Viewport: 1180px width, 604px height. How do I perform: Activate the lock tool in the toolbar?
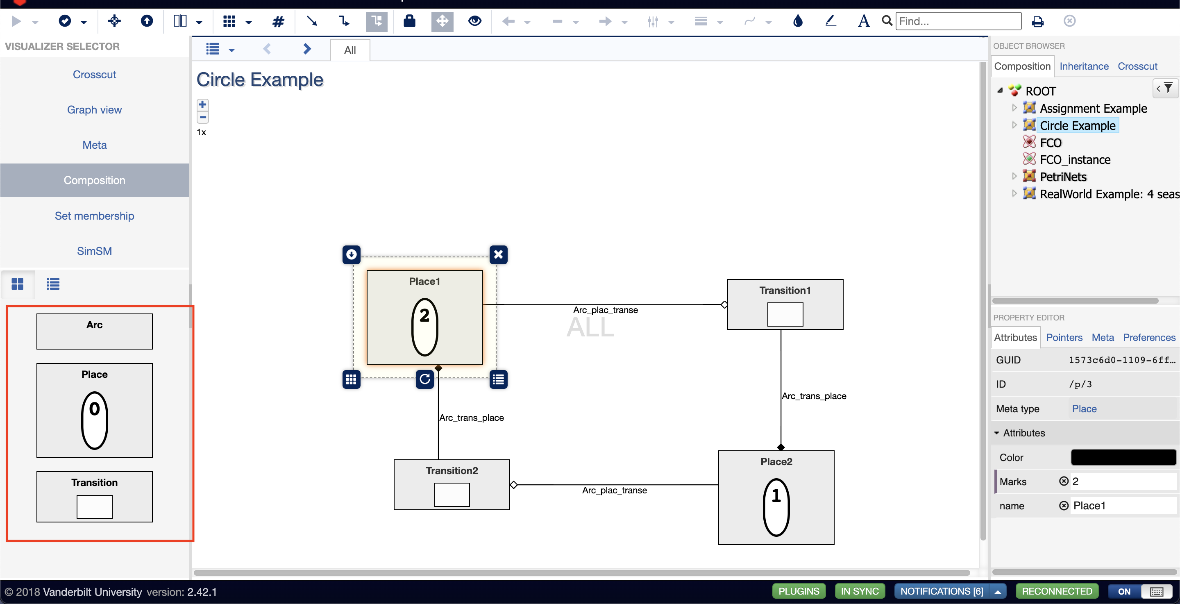(409, 21)
